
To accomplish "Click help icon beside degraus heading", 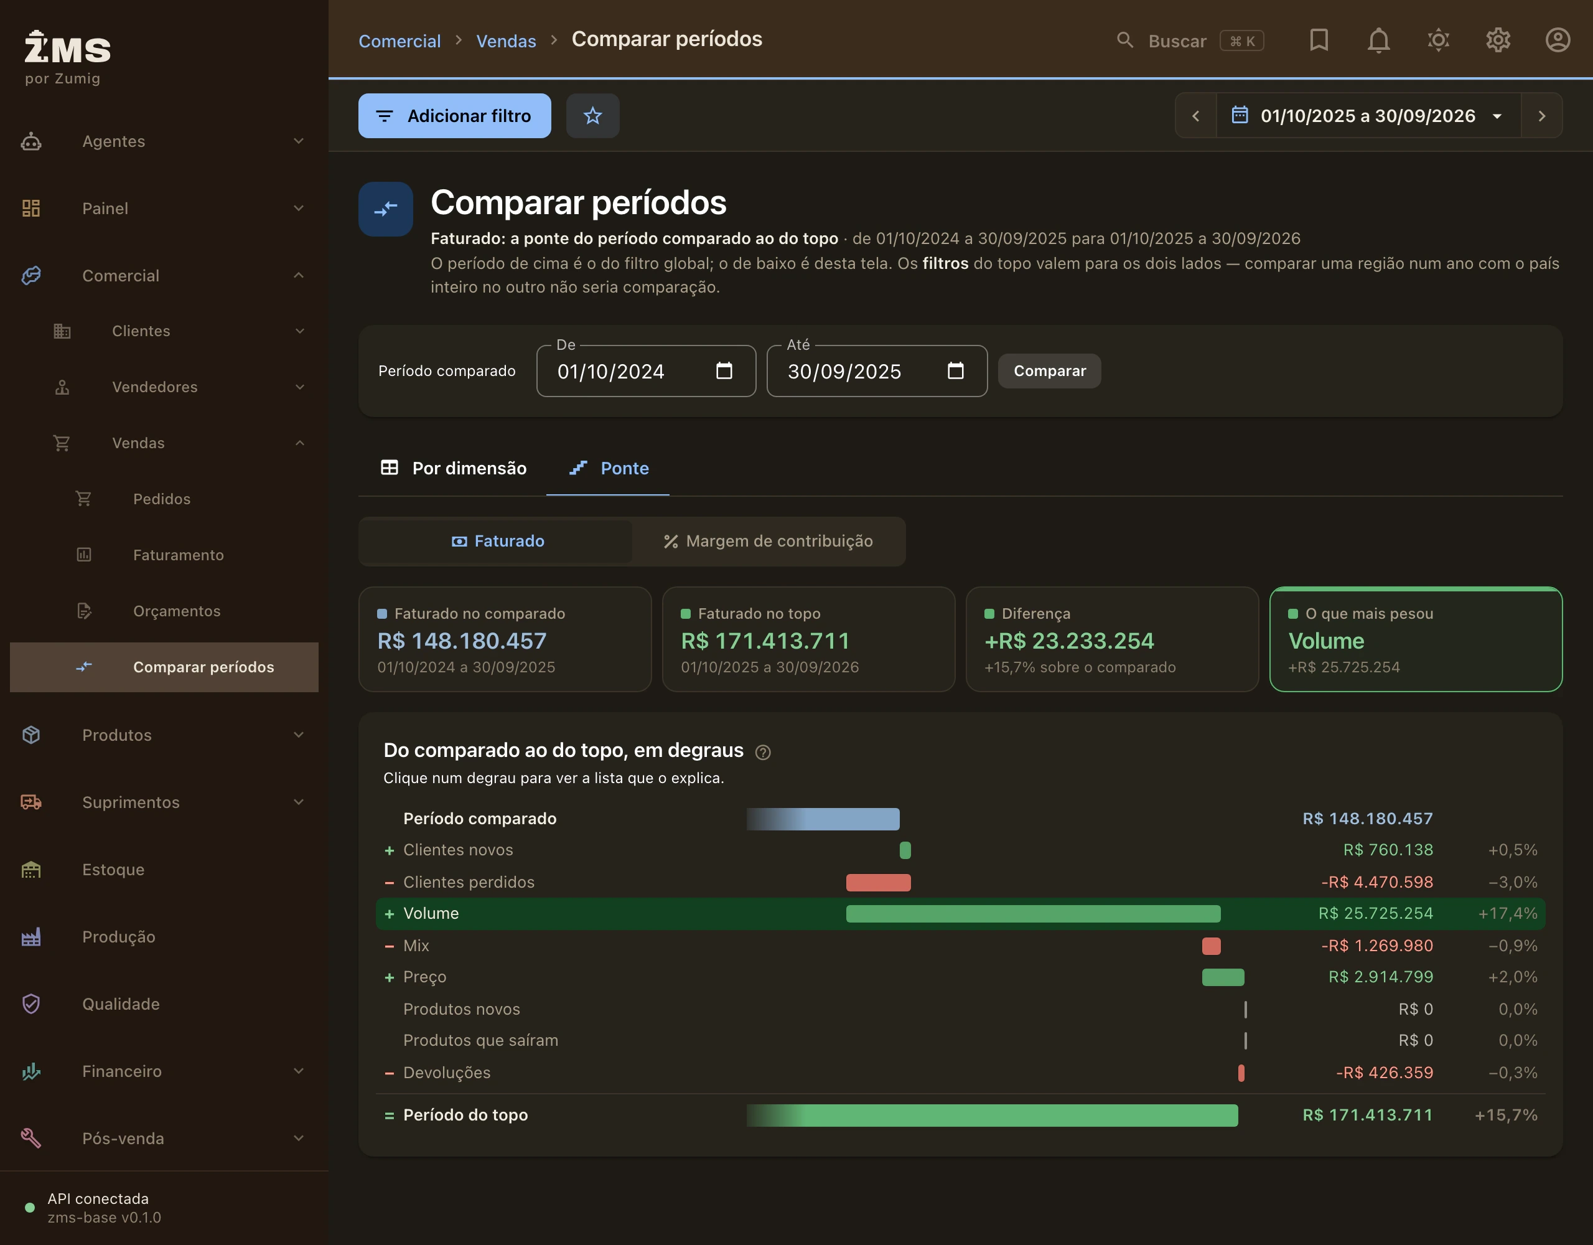I will (x=763, y=752).
